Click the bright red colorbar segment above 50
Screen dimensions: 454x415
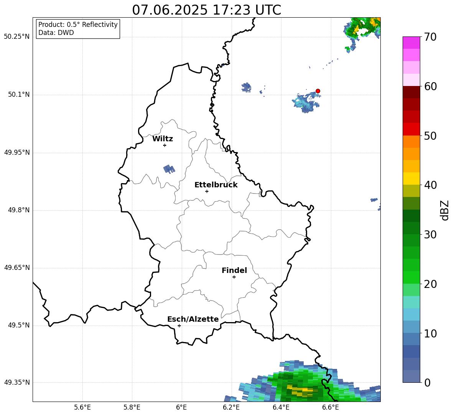(x=411, y=129)
